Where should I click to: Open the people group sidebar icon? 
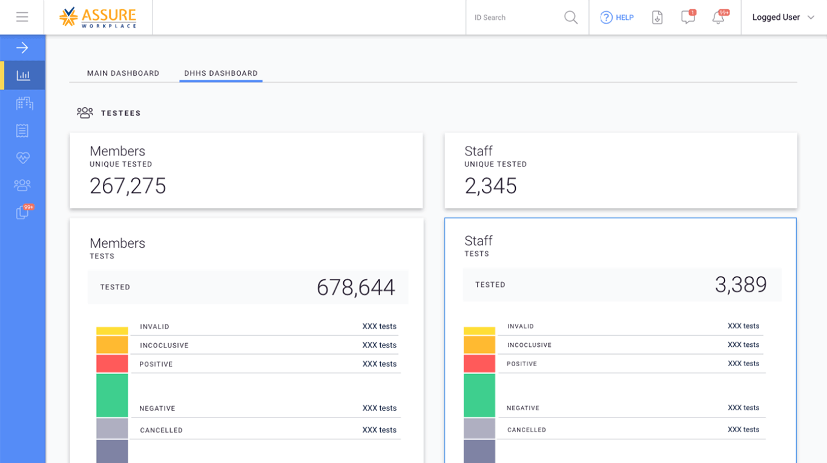22,185
